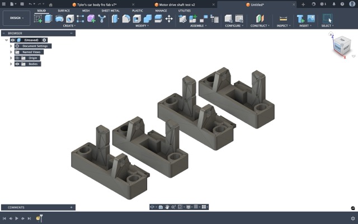Select the Offset Plane construct tool

pos(260,18)
